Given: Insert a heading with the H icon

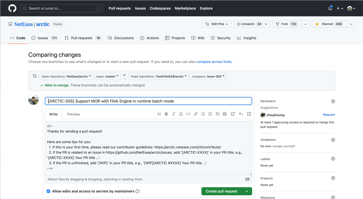Looking at the screenshot, I should click(x=159, y=114).
